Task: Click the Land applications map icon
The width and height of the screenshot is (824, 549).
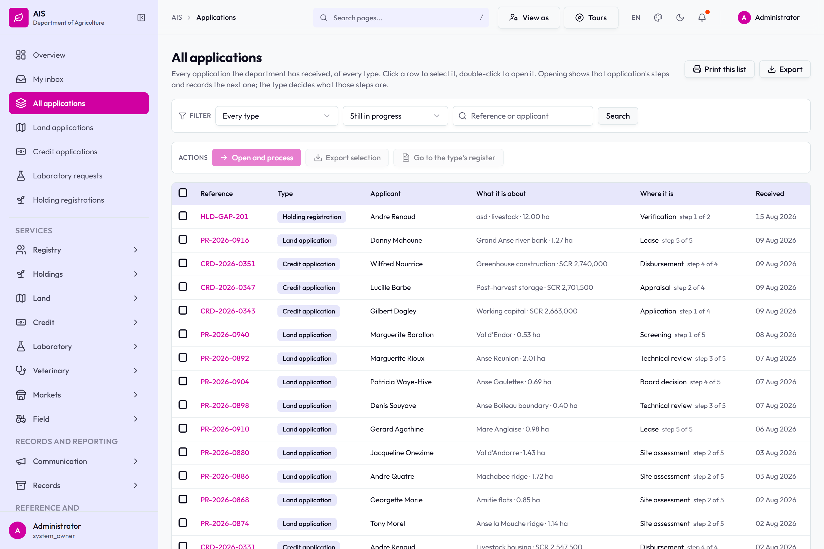Action: [x=21, y=127]
